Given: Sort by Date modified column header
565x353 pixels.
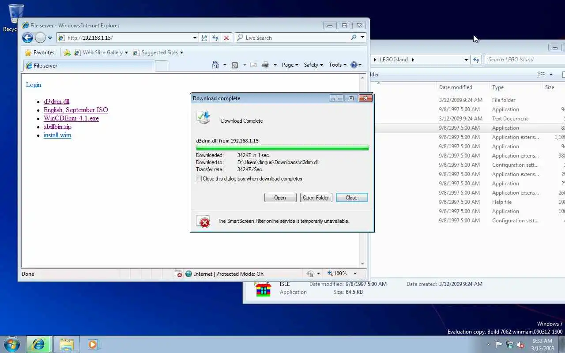Looking at the screenshot, I should (463, 87).
